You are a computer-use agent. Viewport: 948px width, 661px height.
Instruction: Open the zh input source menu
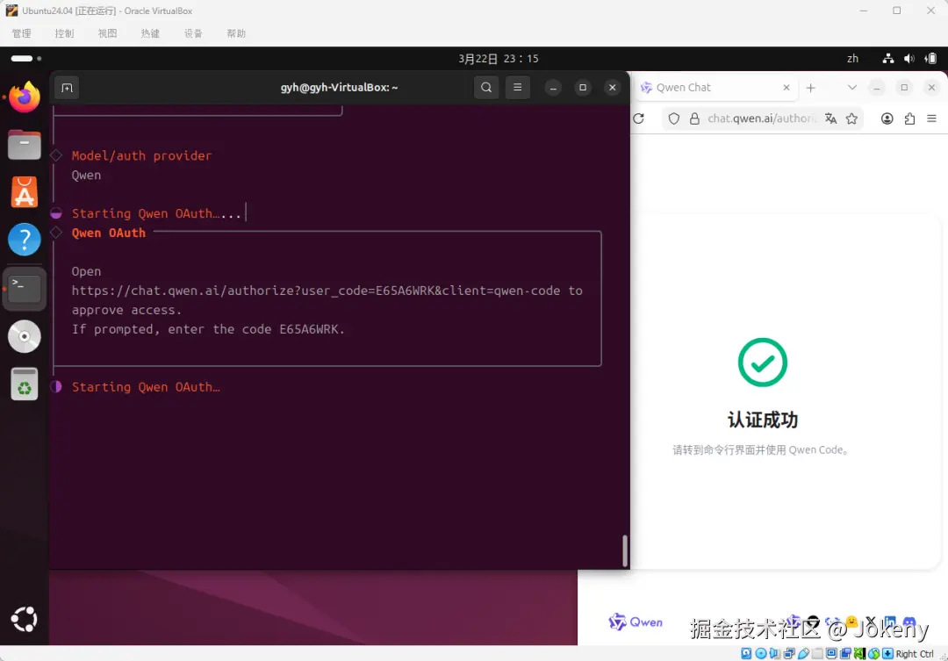[852, 59]
